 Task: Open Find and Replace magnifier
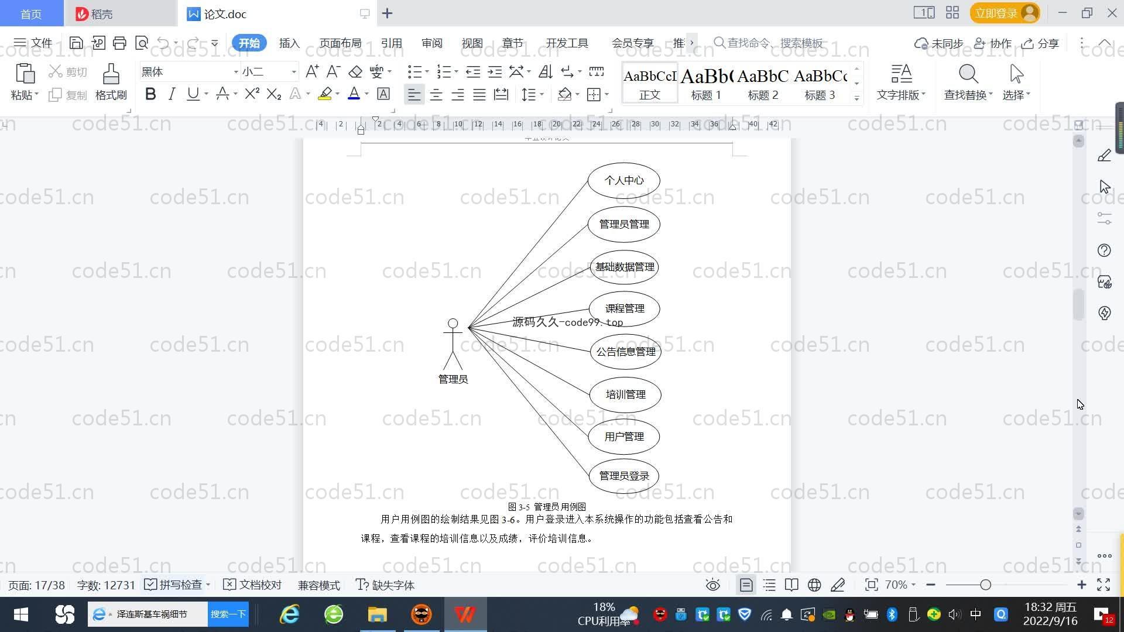point(968,74)
